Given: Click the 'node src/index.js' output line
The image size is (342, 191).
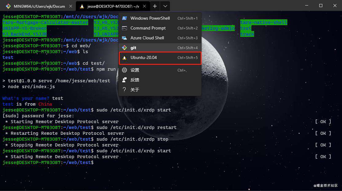Looking at the screenshot, I should [x=29, y=87].
